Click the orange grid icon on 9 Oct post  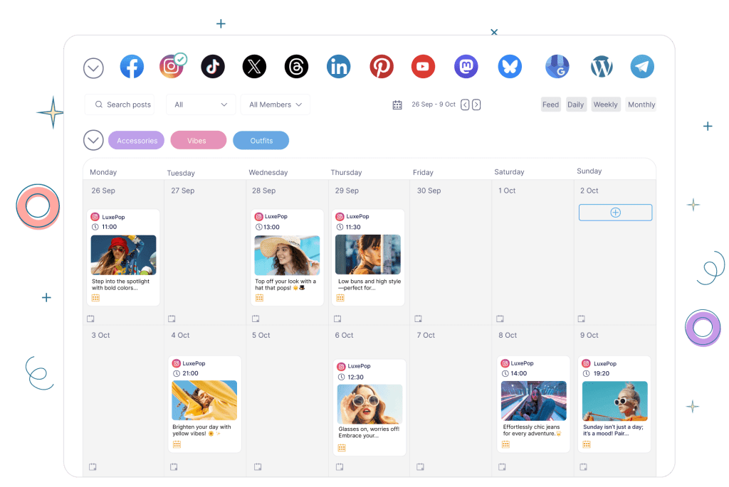tap(587, 444)
